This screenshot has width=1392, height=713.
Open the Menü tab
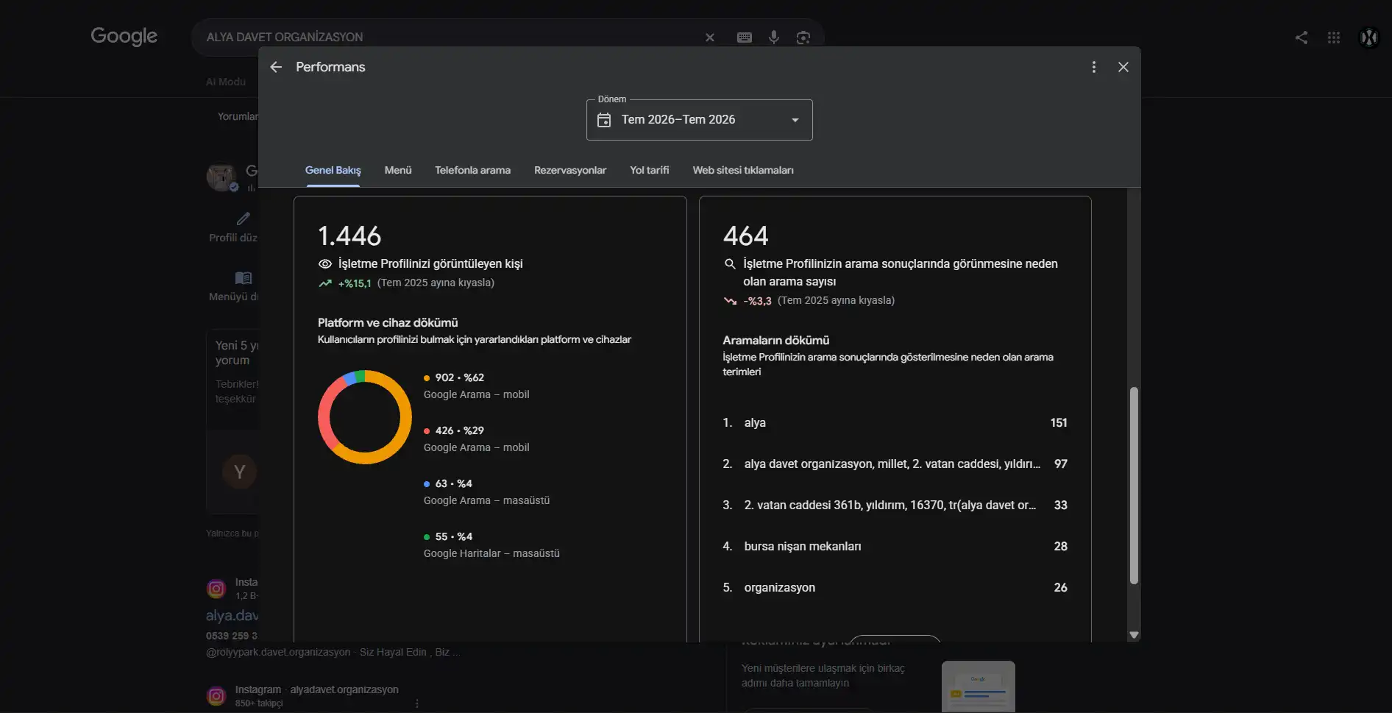398,171
